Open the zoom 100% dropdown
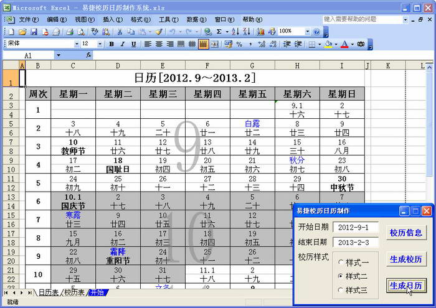 pyautogui.click(x=308, y=32)
